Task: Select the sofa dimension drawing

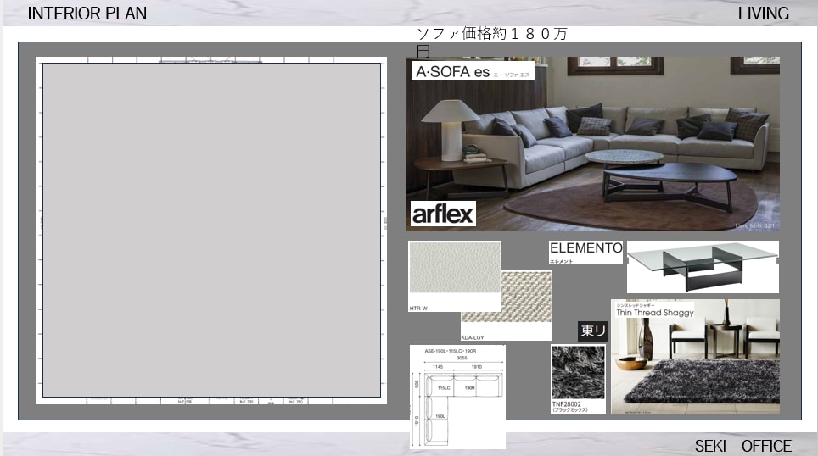Action: (457, 397)
